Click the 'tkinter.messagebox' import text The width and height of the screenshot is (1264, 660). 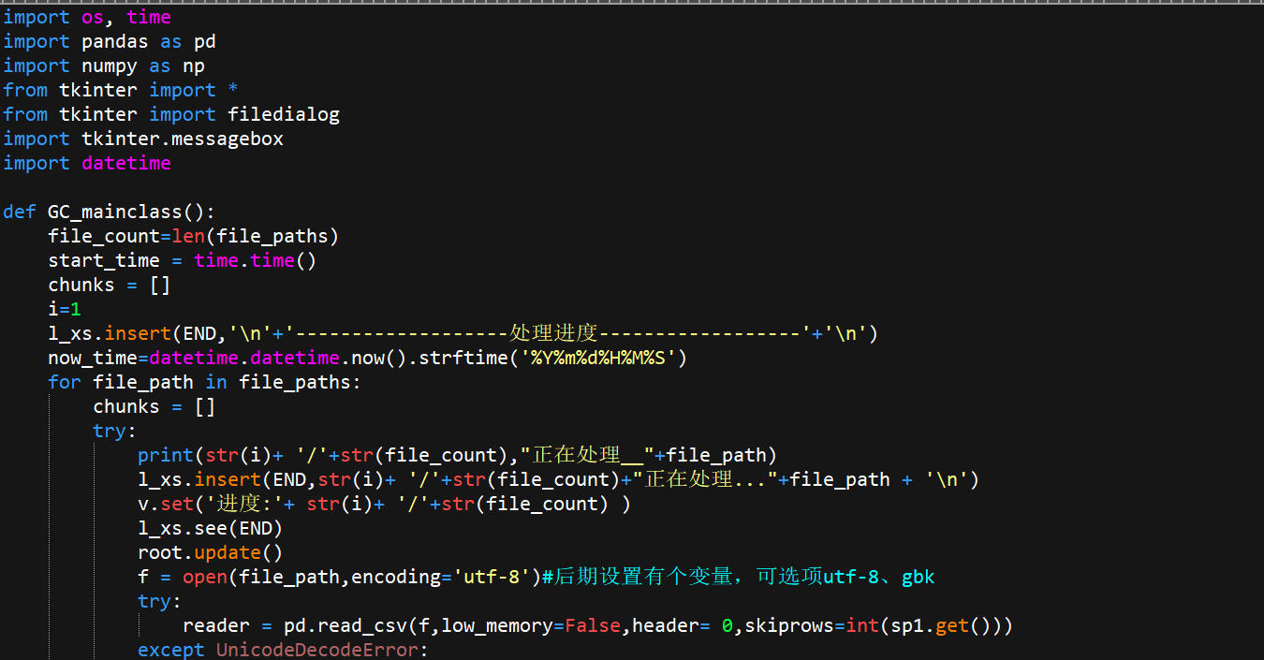tap(182, 139)
